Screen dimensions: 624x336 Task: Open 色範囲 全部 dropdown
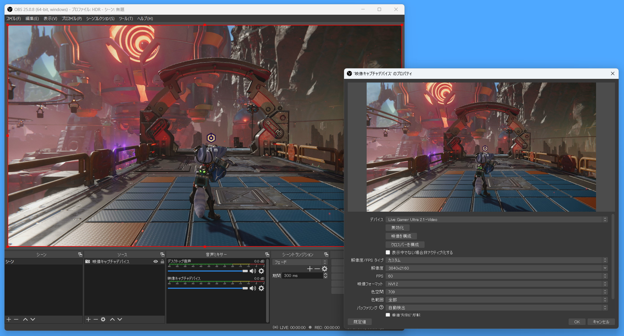pyautogui.click(x=497, y=300)
